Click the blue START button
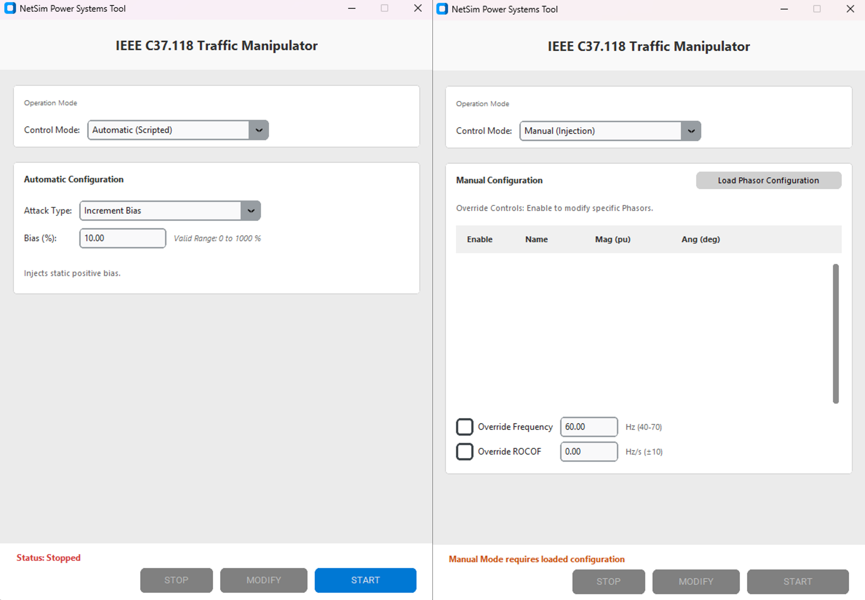The image size is (865, 600). click(365, 580)
